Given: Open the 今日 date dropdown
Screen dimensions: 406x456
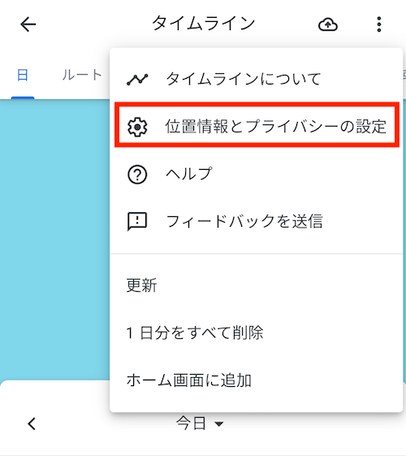Looking at the screenshot, I should (200, 423).
